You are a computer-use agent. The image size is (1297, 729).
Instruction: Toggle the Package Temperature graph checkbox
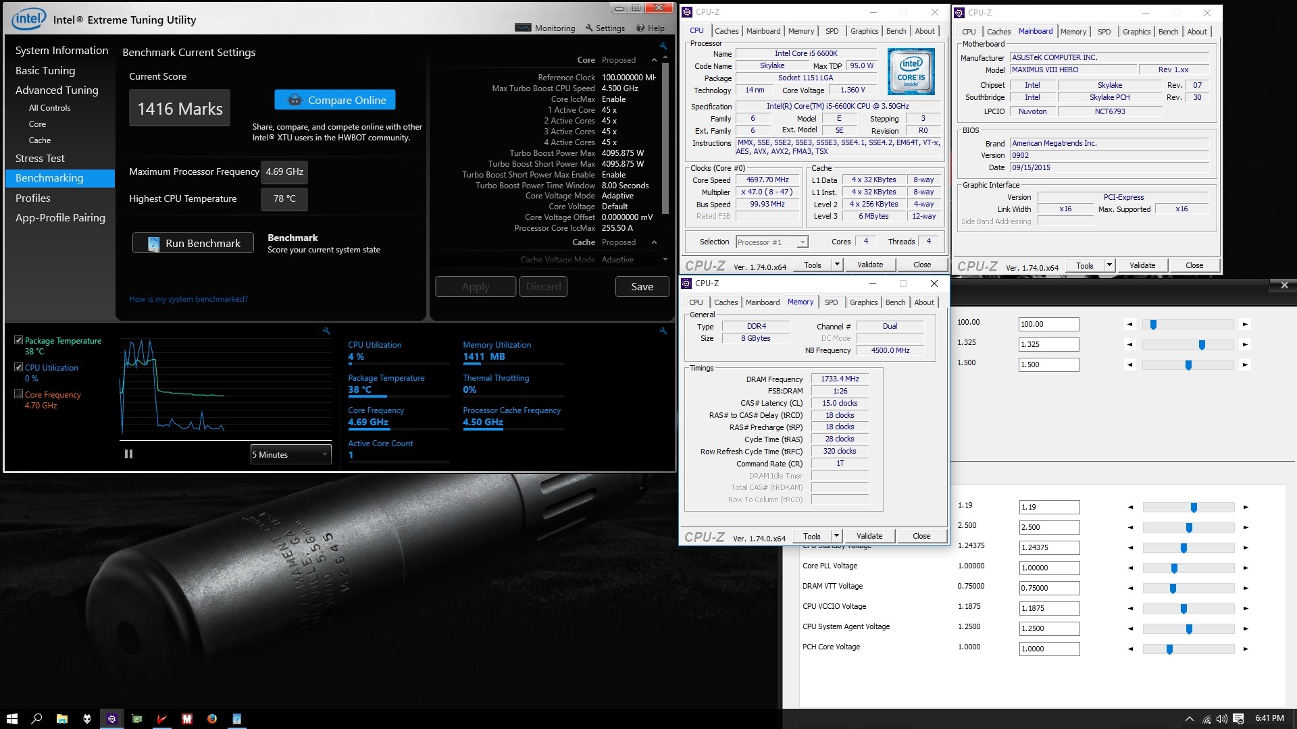19,340
